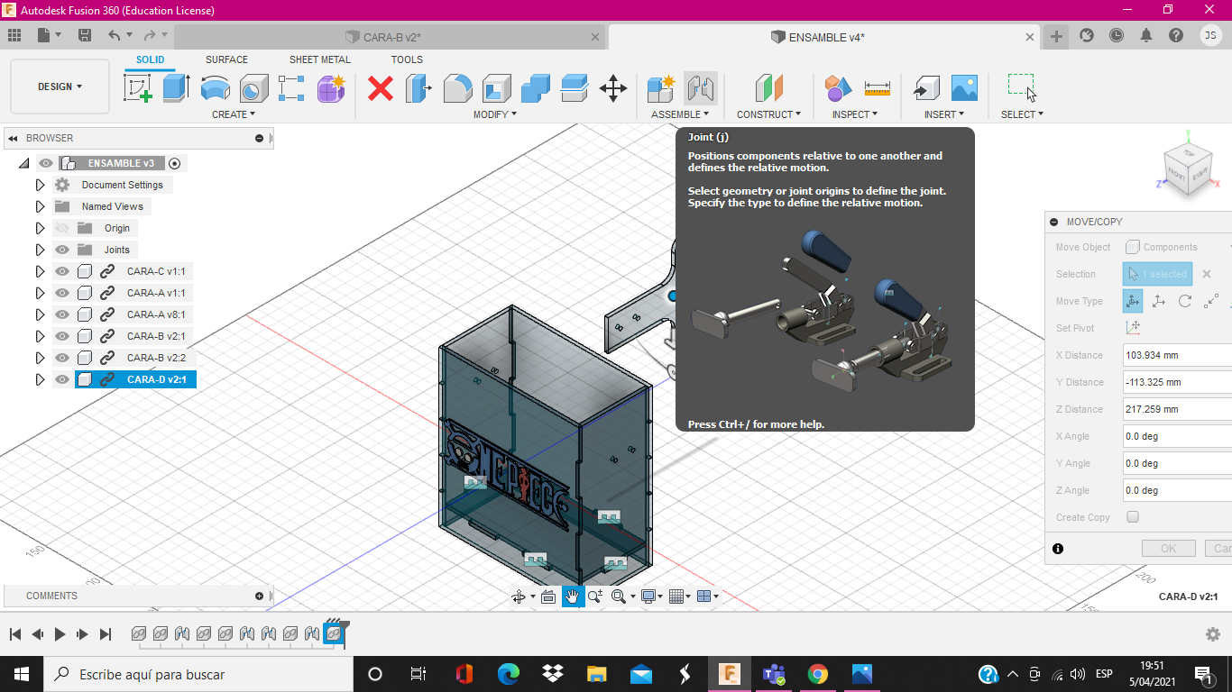Switch to the SURFACE tab
Screen dimensions: 1232x692
226,59
